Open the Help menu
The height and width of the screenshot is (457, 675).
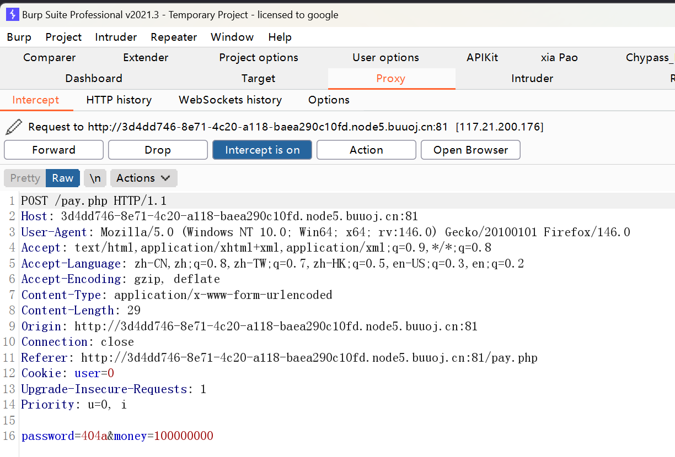coord(280,37)
